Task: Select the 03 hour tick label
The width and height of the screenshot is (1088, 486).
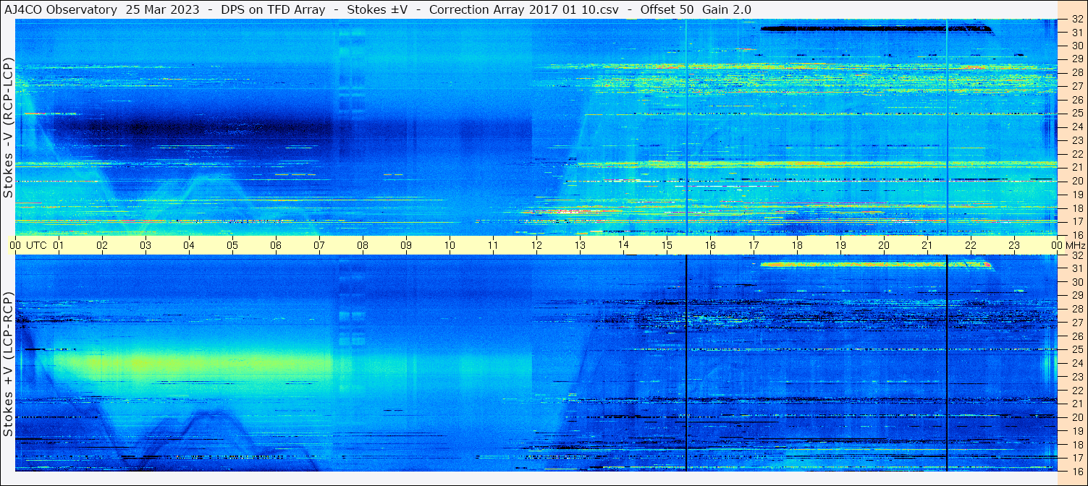Action: [x=146, y=245]
